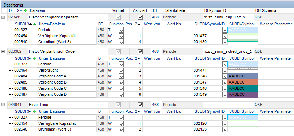Toggle Aktiviert checkbox for Histo: Linie
The width and height of the screenshot is (294, 136).
140,105
